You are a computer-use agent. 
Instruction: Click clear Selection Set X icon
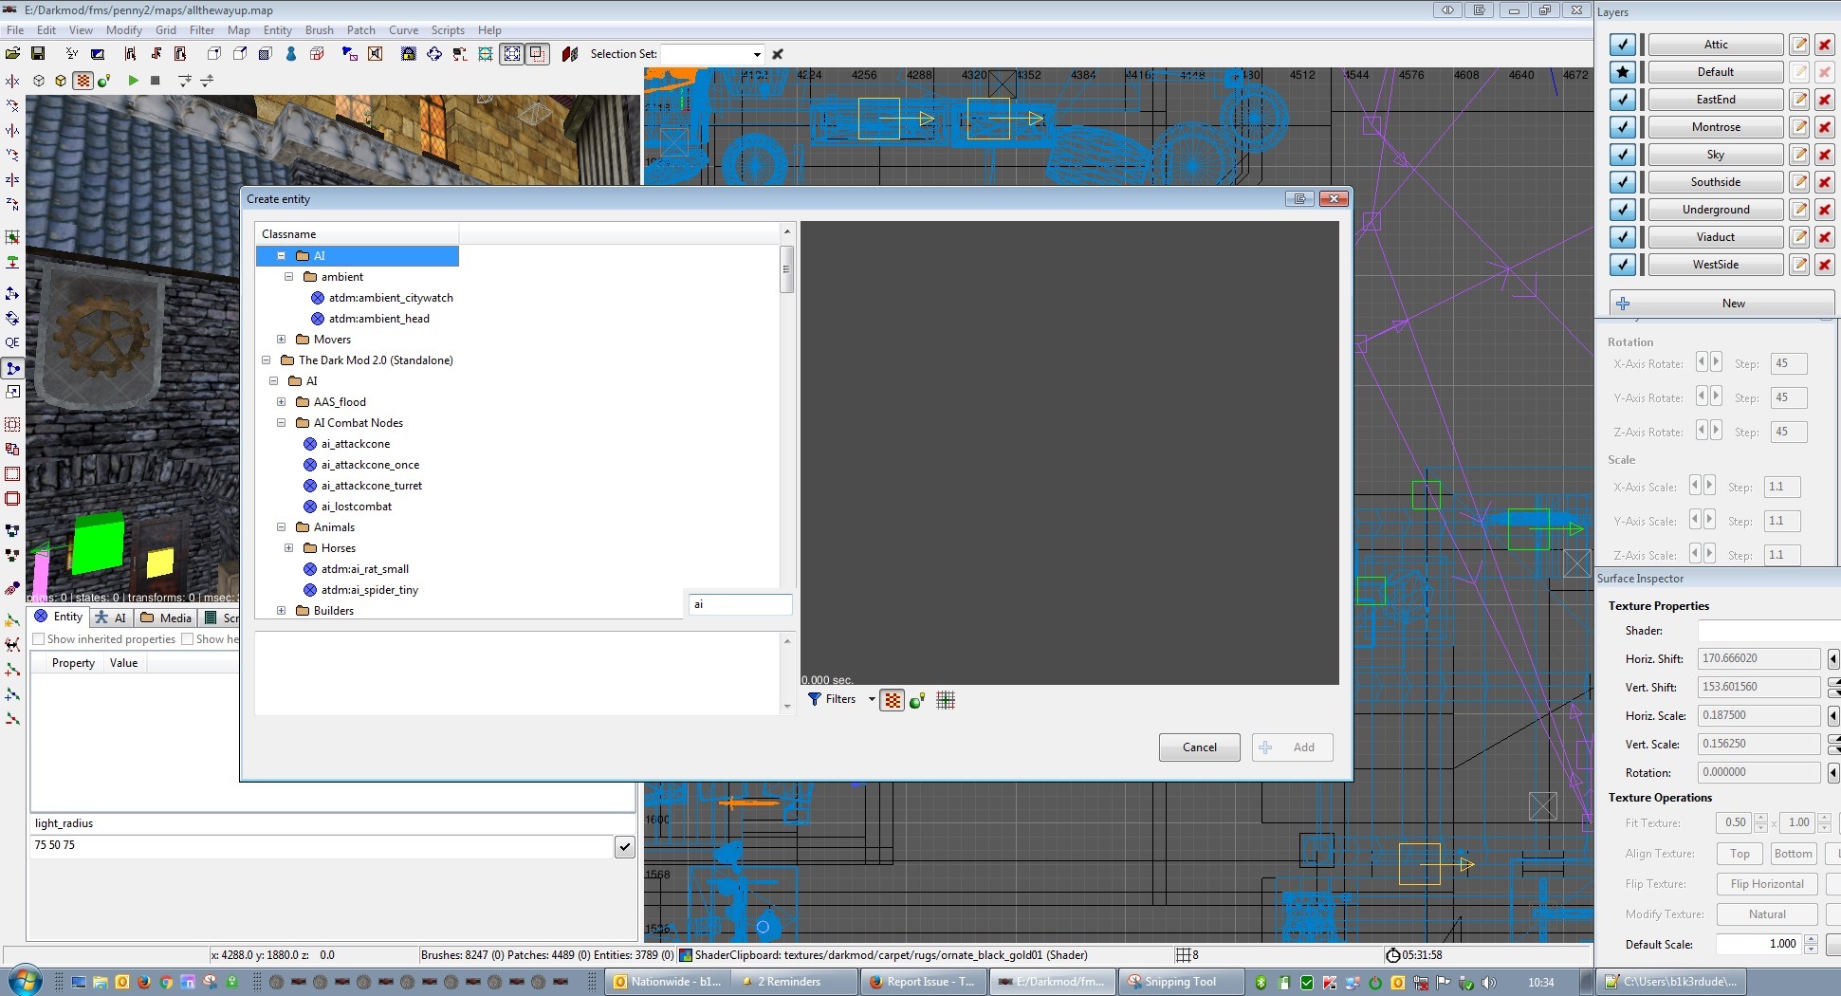click(x=778, y=54)
